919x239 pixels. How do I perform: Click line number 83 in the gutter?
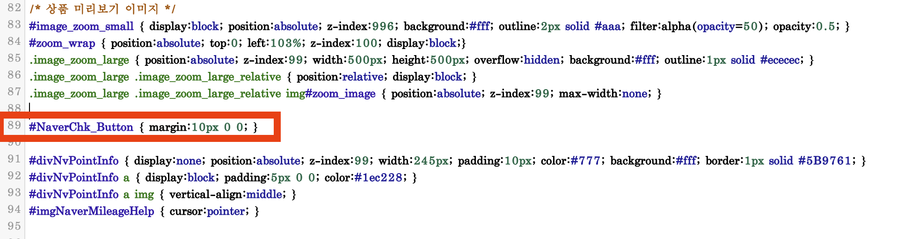click(x=14, y=24)
